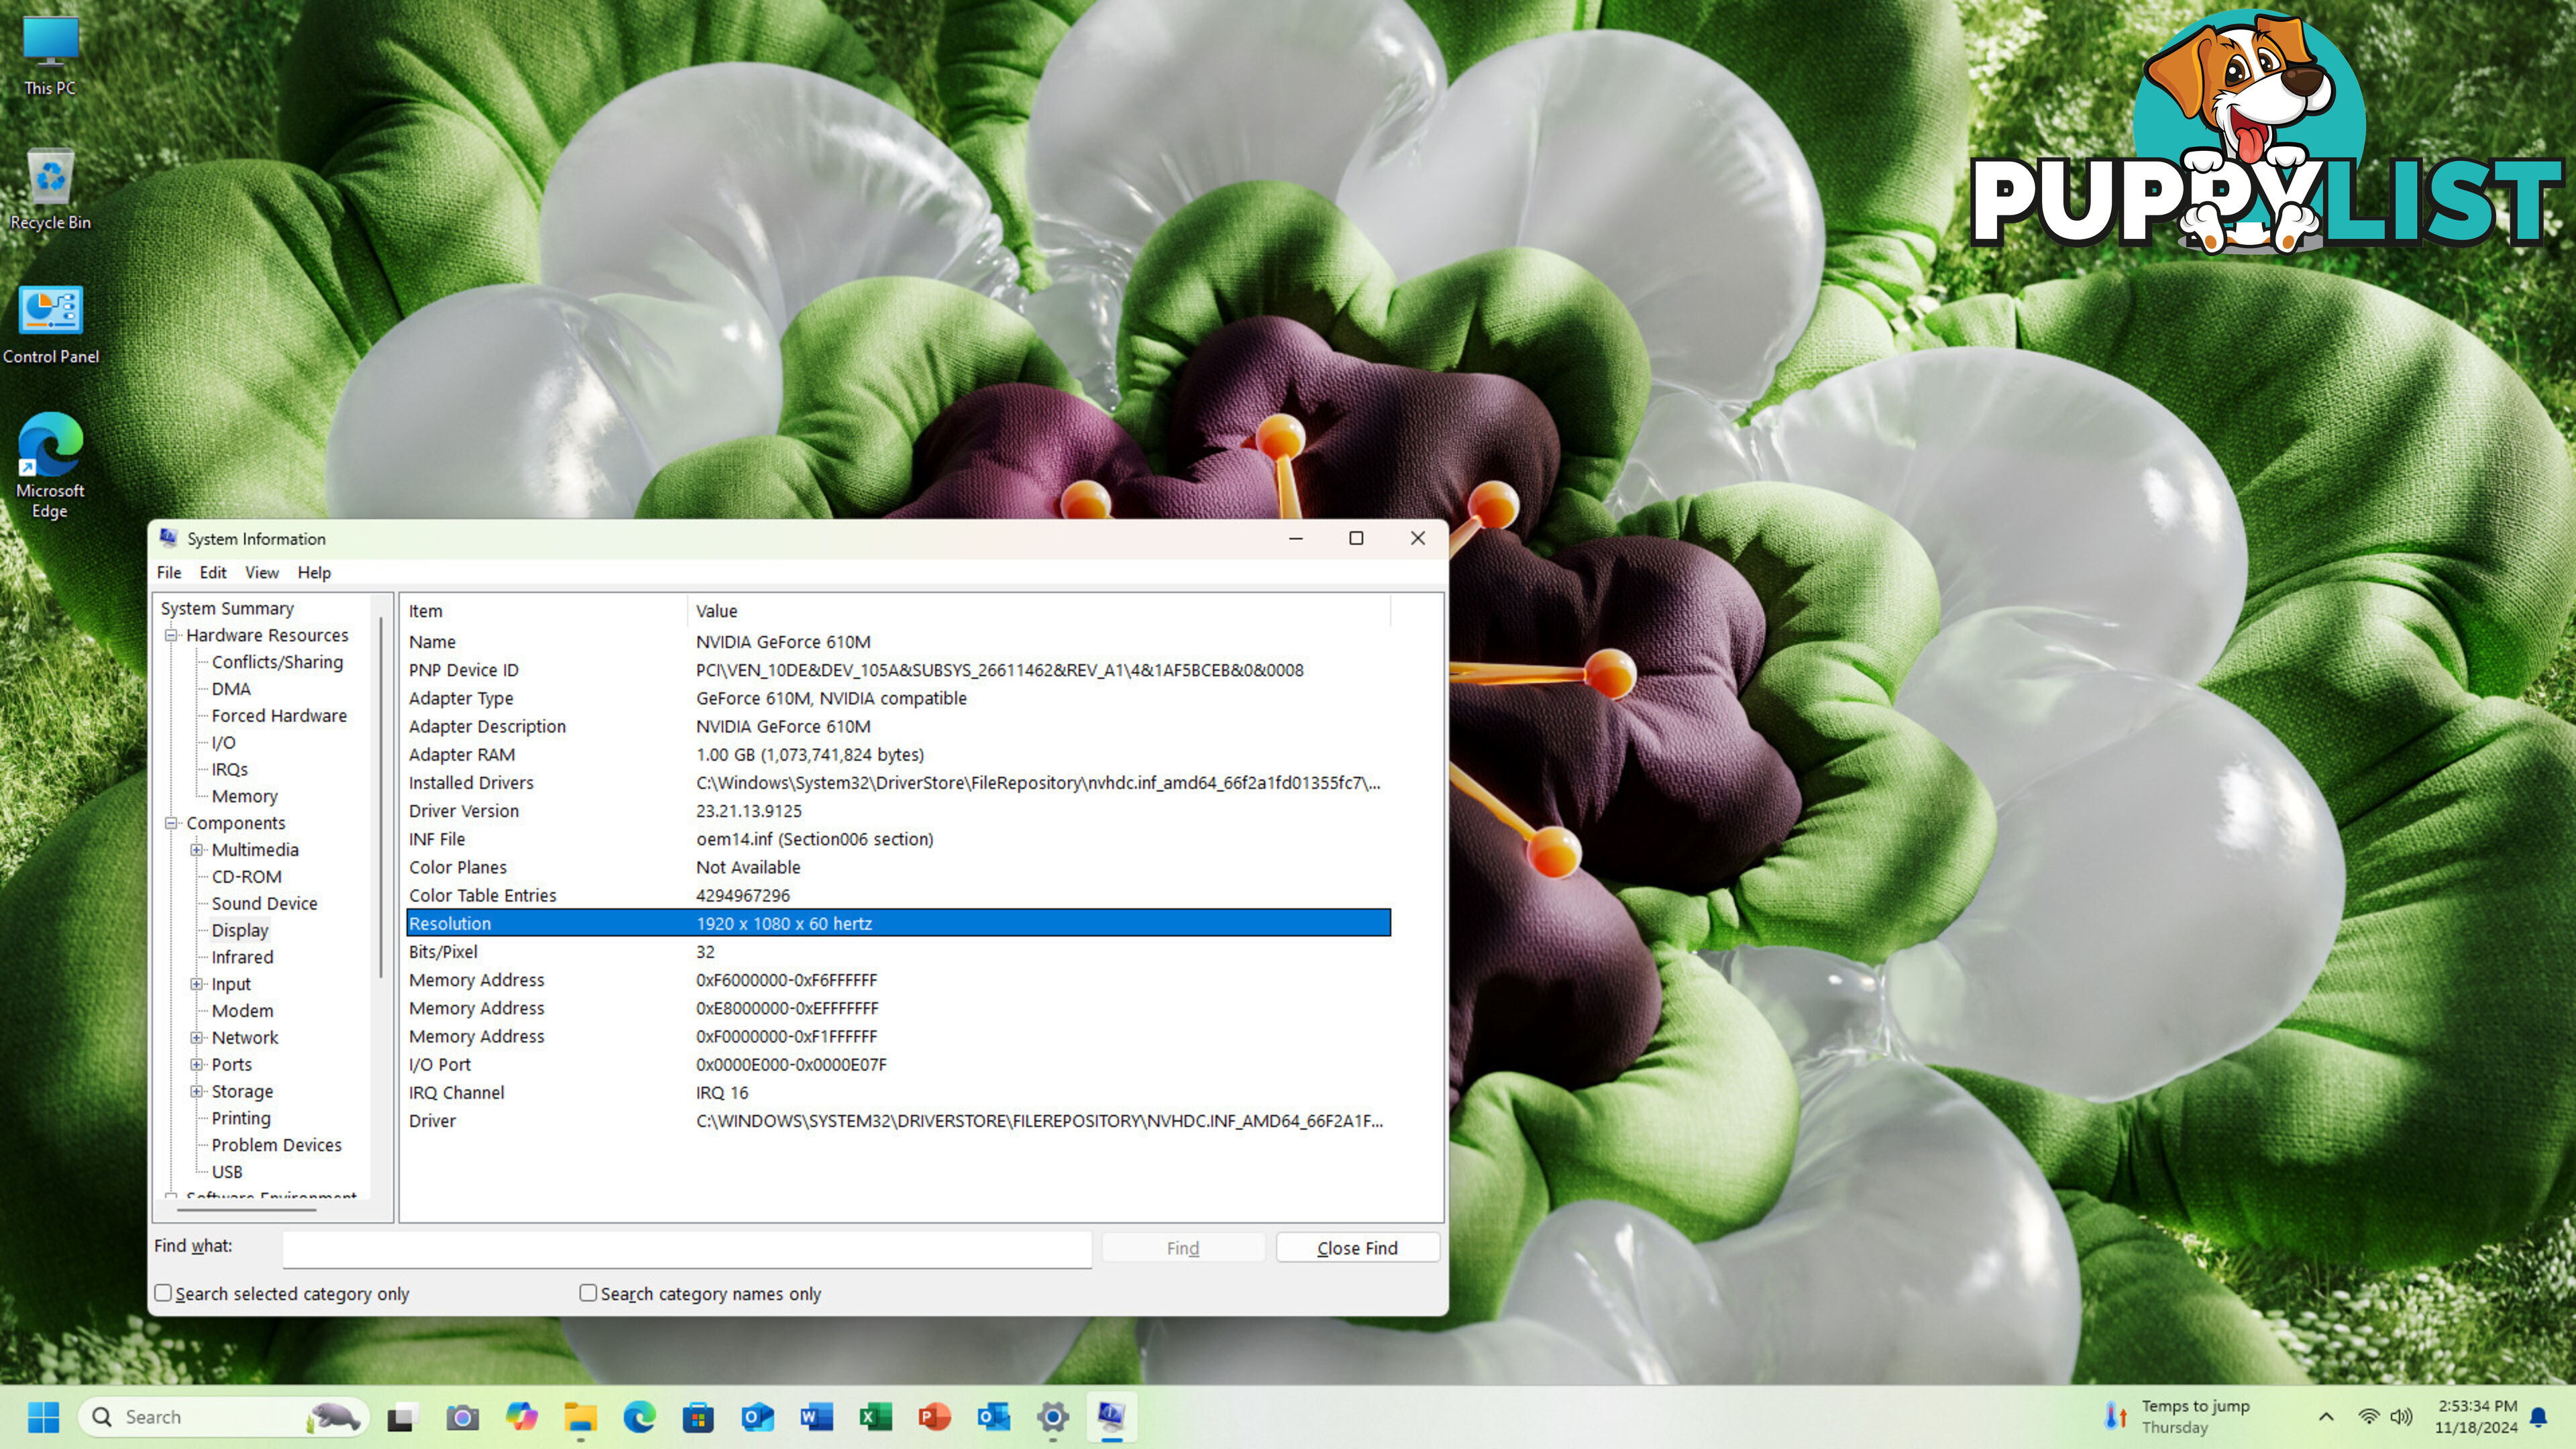Select the Driver Version row
2576x1449 pixels.
(898, 811)
